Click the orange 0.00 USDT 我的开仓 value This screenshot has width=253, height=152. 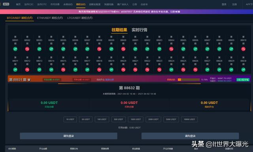(209, 103)
